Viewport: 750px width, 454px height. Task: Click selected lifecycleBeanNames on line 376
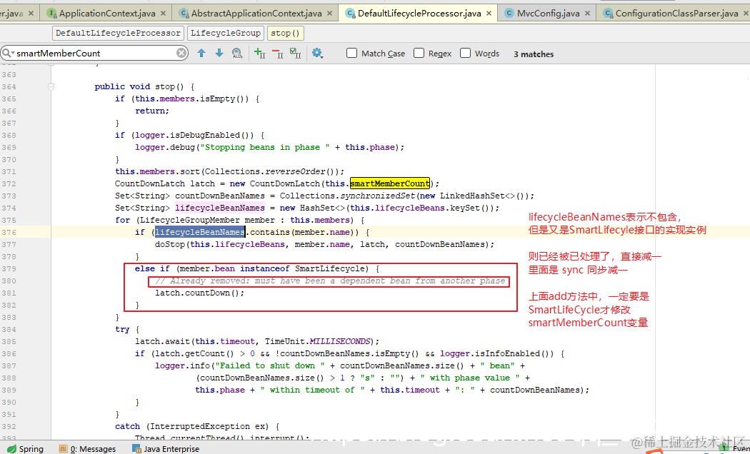pyautogui.click(x=200, y=232)
